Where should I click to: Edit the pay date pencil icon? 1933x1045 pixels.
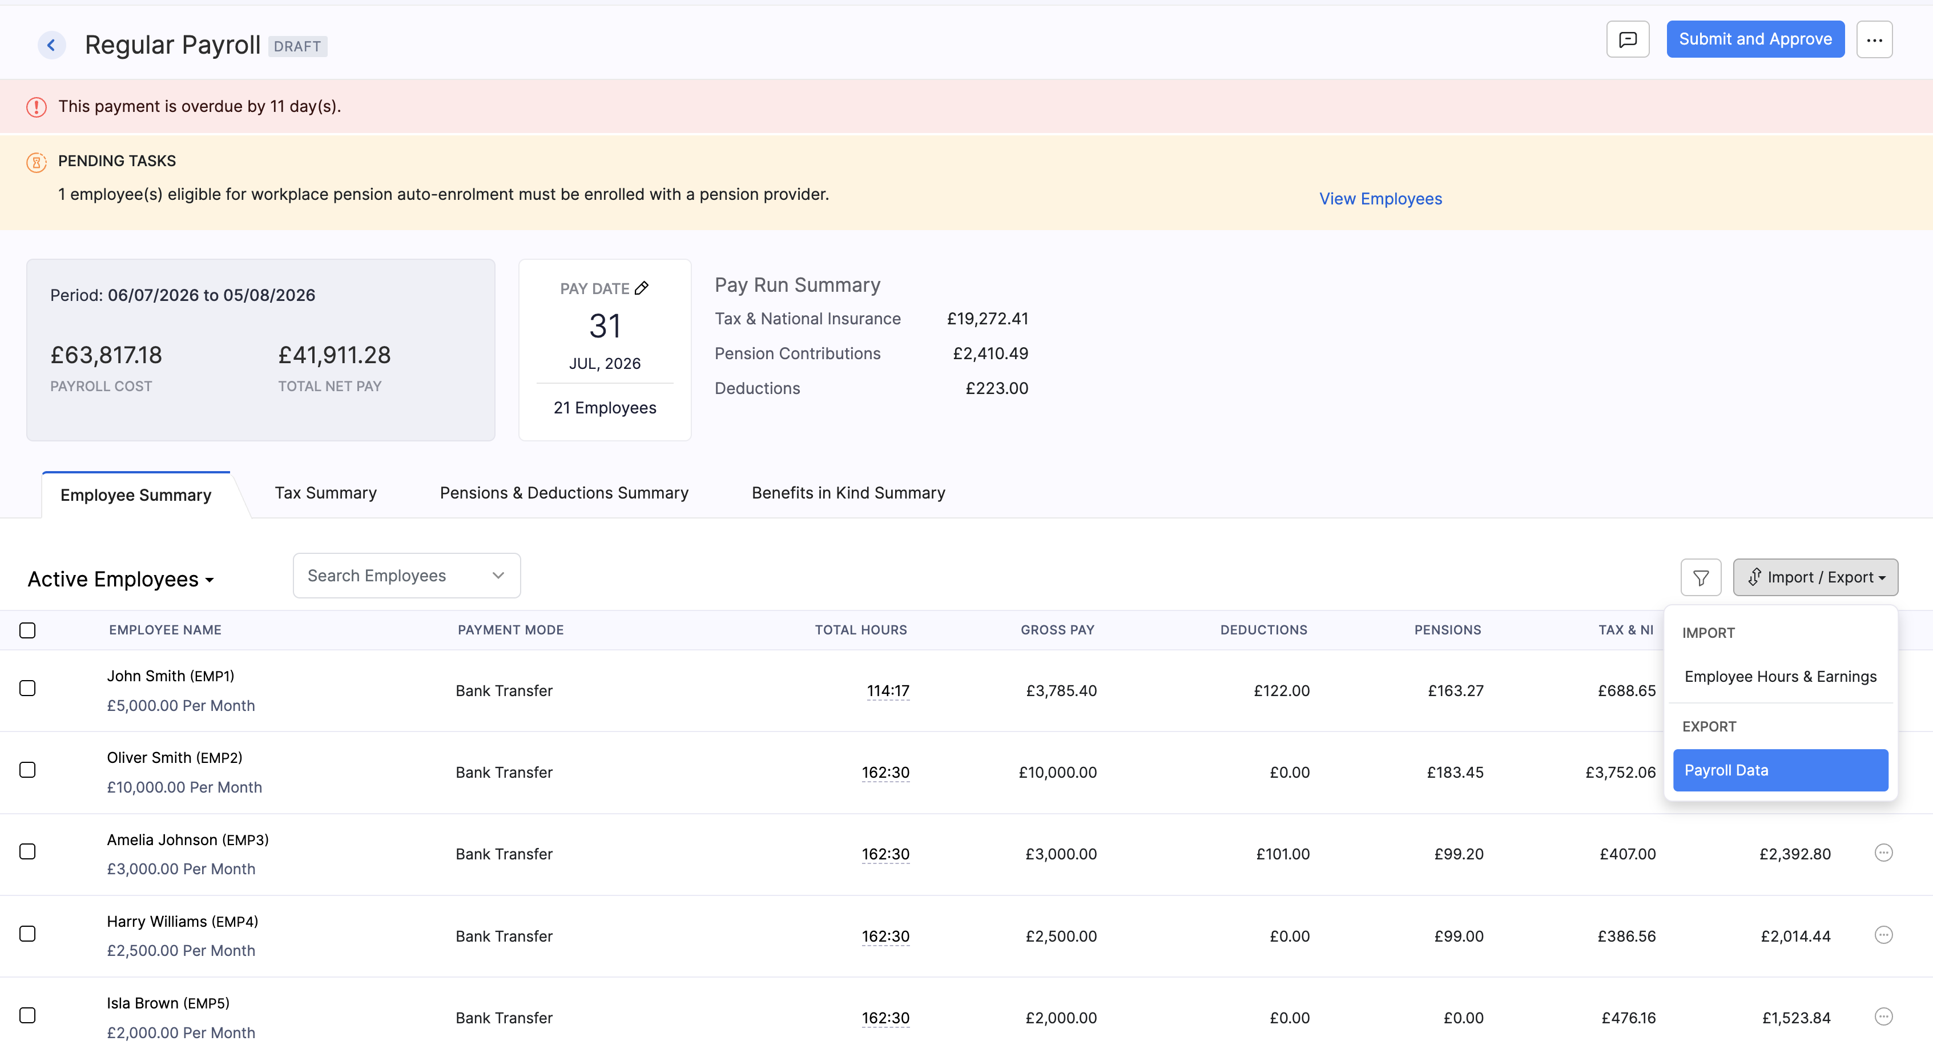click(x=642, y=288)
